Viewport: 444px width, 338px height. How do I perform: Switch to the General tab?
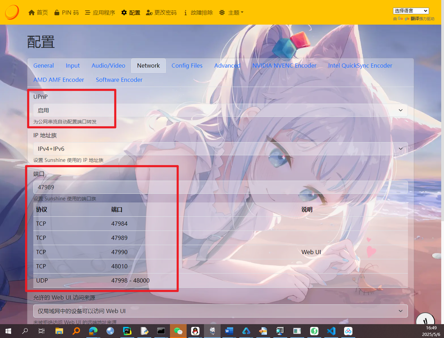(43, 66)
